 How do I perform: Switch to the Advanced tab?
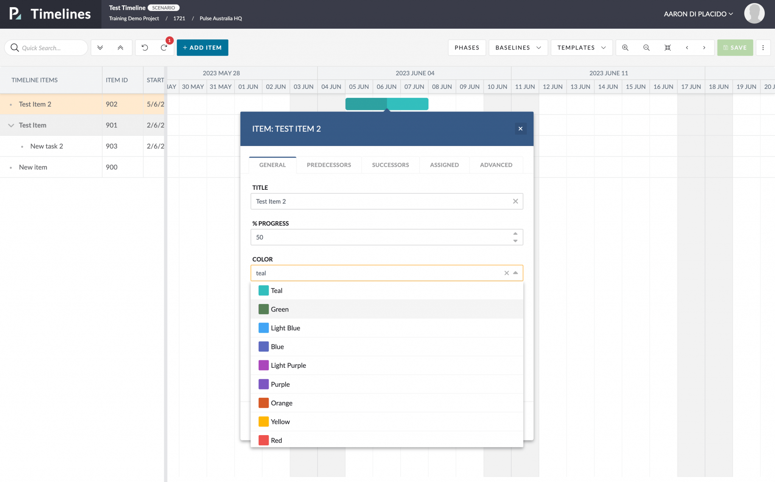click(496, 165)
